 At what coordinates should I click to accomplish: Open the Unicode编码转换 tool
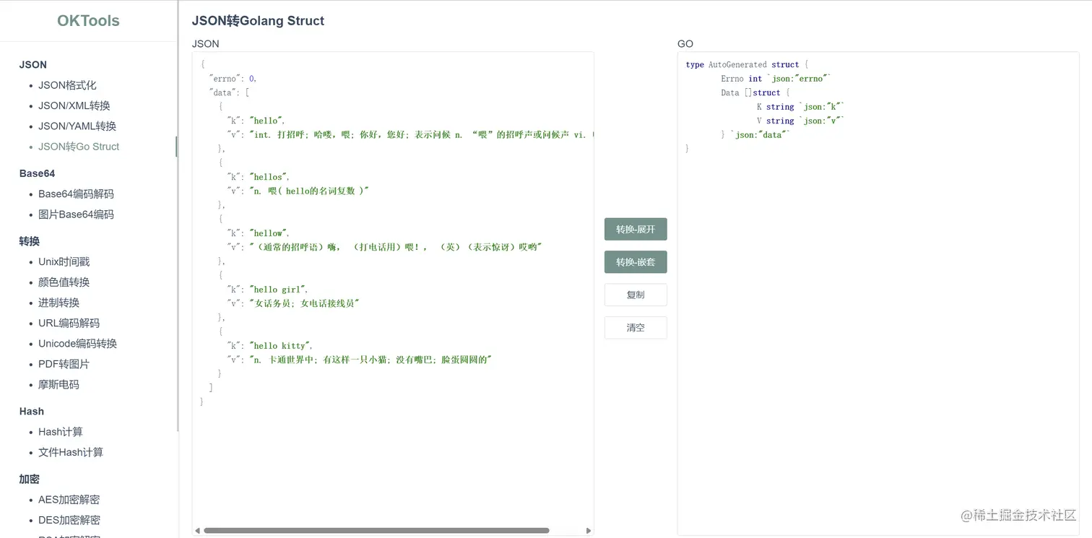point(77,344)
